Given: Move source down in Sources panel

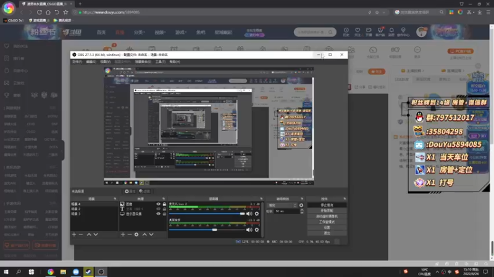Looking at the screenshot, I should [151, 235].
